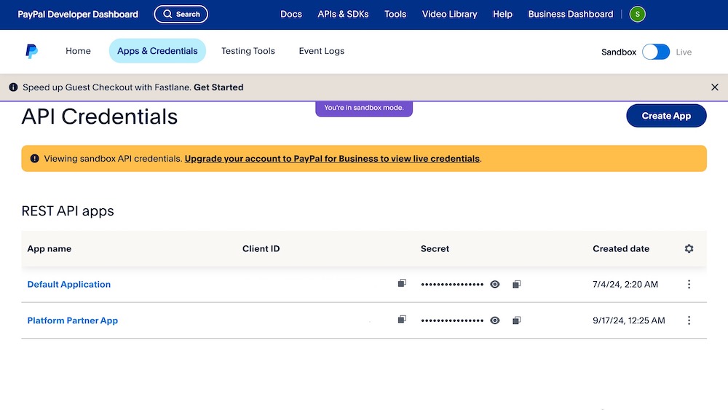The height and width of the screenshot is (410, 728).
Task: Dismiss the Fastlane banner
Action: [x=715, y=87]
